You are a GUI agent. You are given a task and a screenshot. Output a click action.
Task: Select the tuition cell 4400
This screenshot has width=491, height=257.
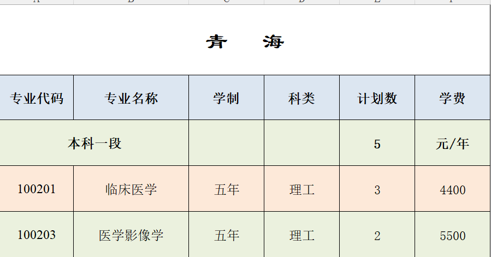click(452, 190)
